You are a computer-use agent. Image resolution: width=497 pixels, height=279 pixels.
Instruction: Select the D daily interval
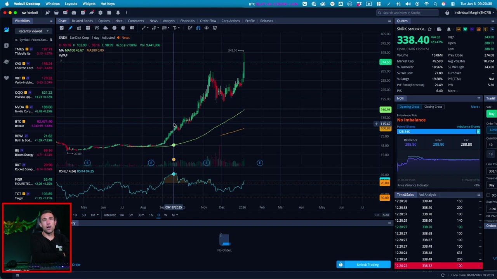[x=158, y=215]
